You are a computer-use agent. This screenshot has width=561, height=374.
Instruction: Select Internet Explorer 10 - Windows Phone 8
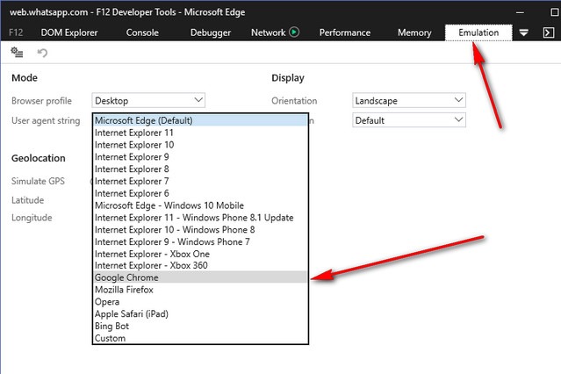[x=200, y=230]
